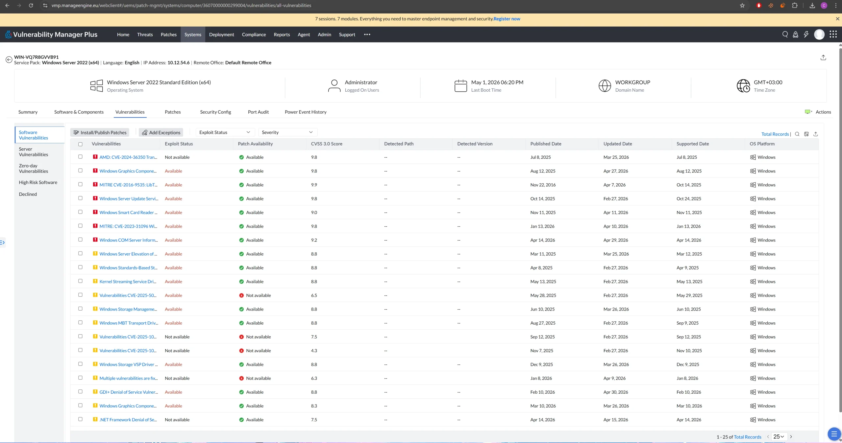Click the more options dots in navbar
Screen dimensions: 842x443
tap(367, 34)
